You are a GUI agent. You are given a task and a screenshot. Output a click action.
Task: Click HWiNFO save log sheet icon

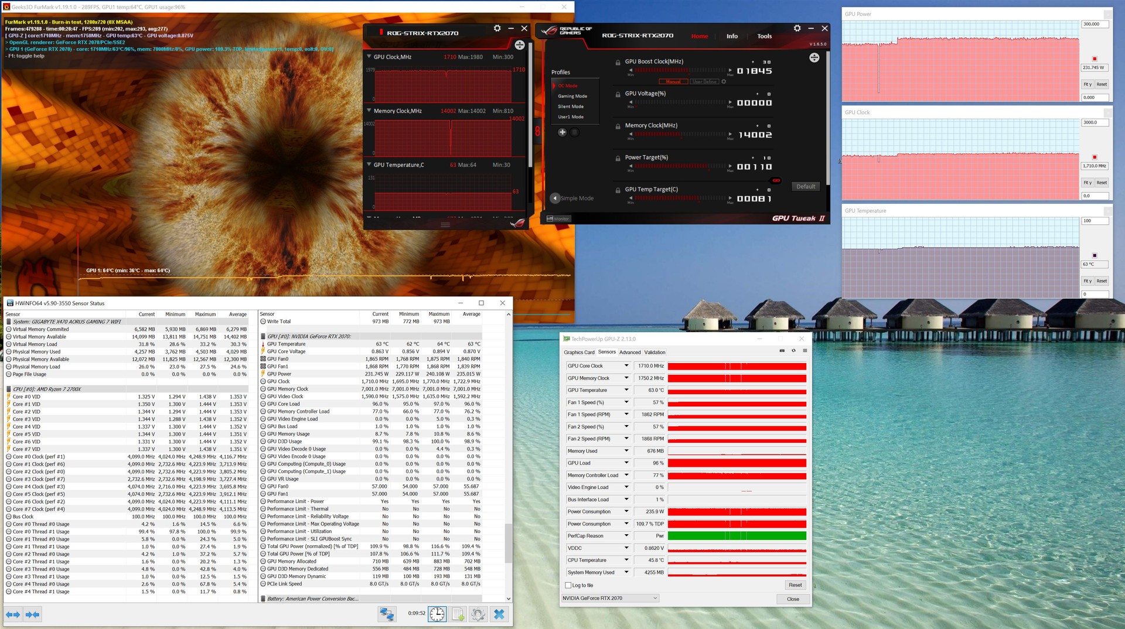click(458, 614)
